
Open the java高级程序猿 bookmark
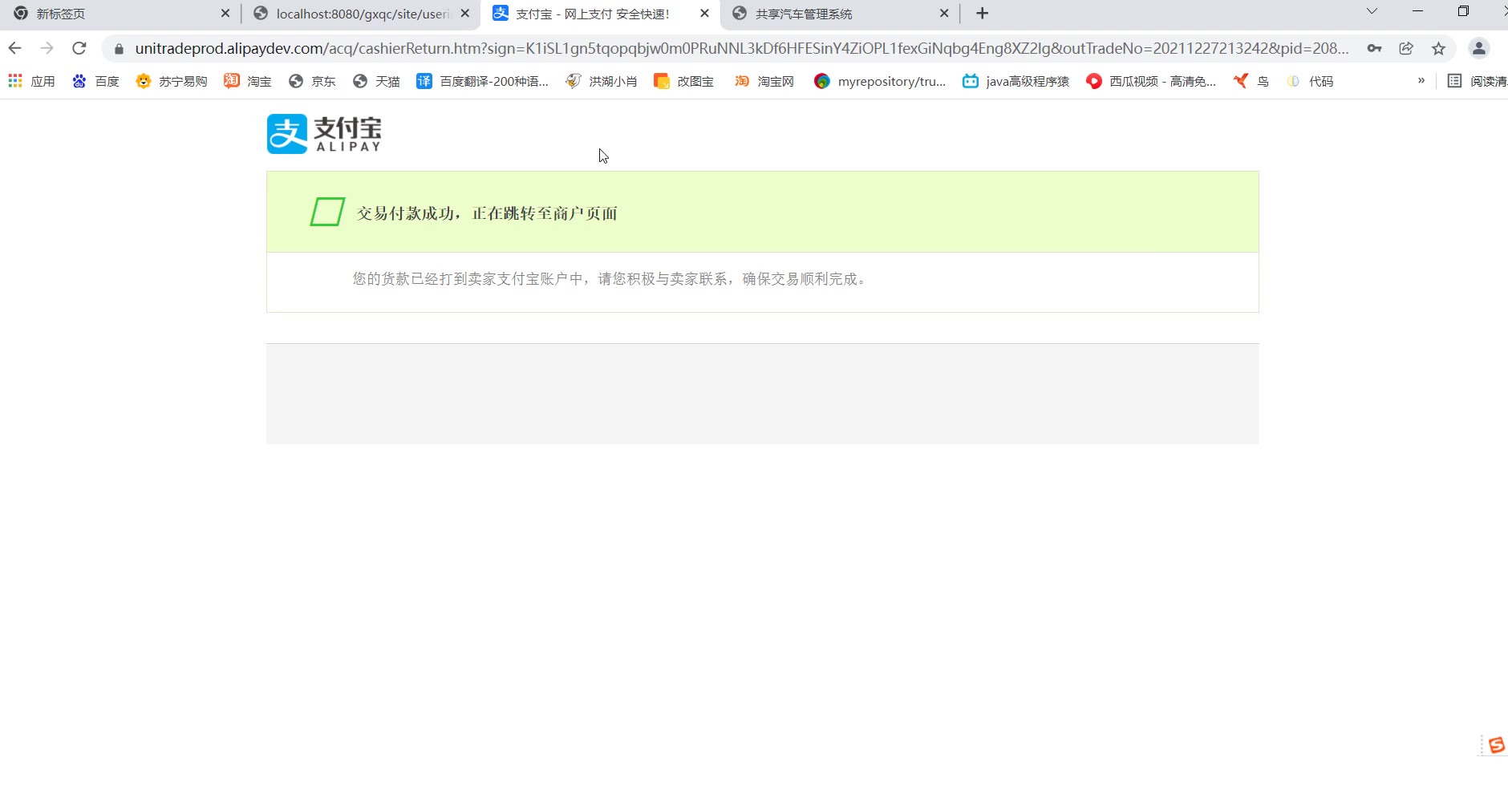(1016, 81)
